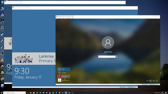The width and height of the screenshot is (168, 94).
Task: Click the submit arrow beside password field
Action: (117, 57)
